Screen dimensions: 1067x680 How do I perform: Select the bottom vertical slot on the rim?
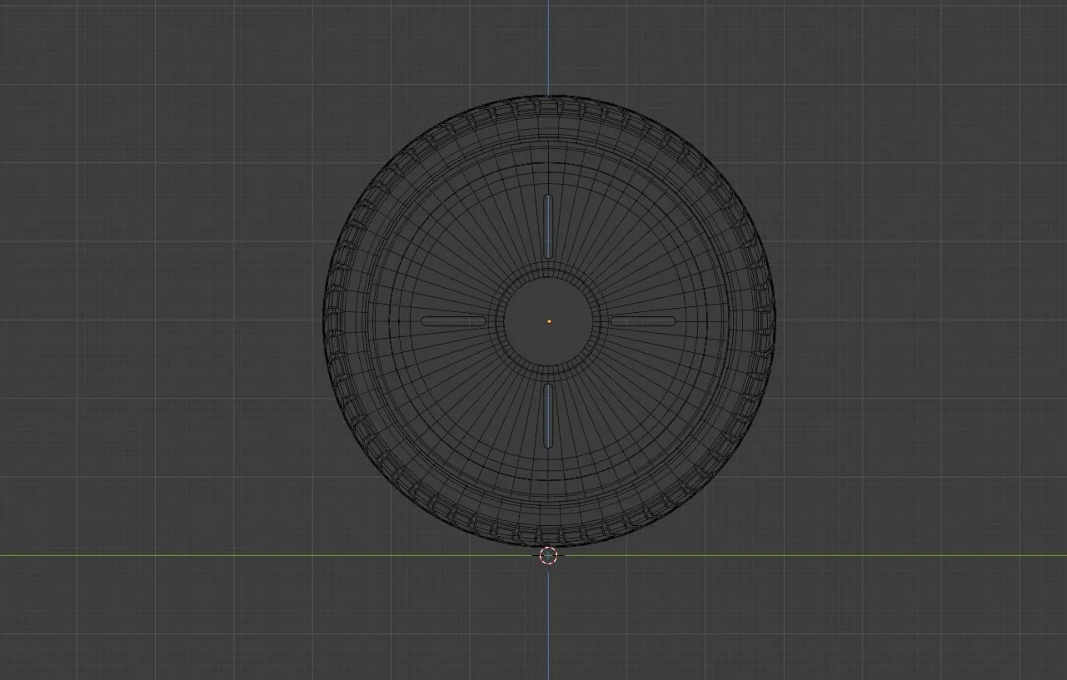pyautogui.click(x=548, y=416)
